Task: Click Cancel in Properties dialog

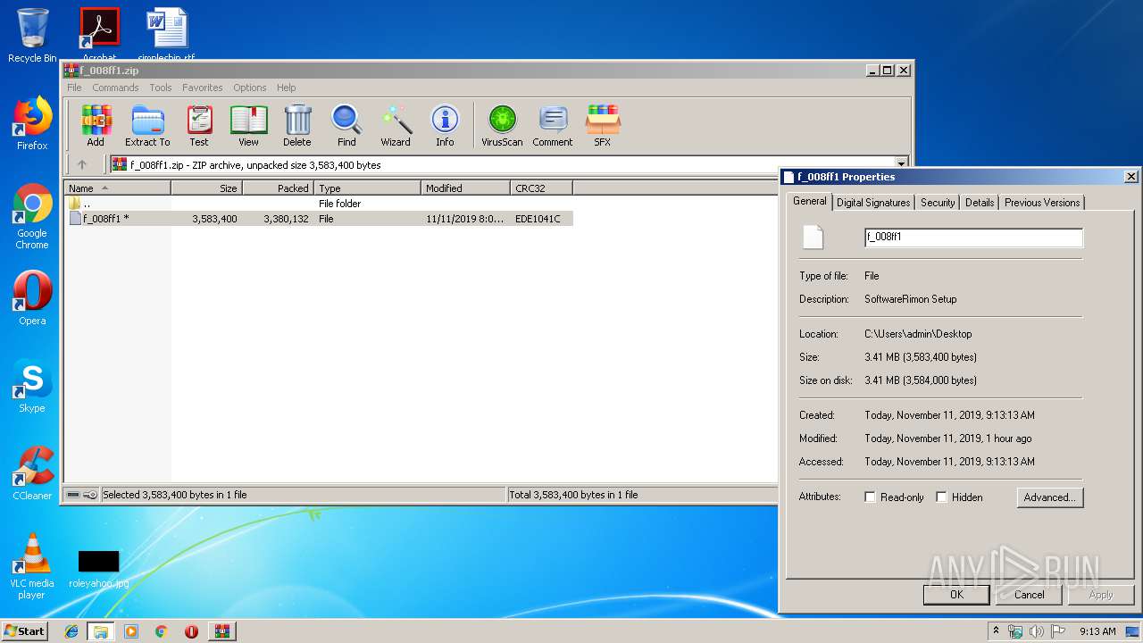Action: click(x=1029, y=594)
